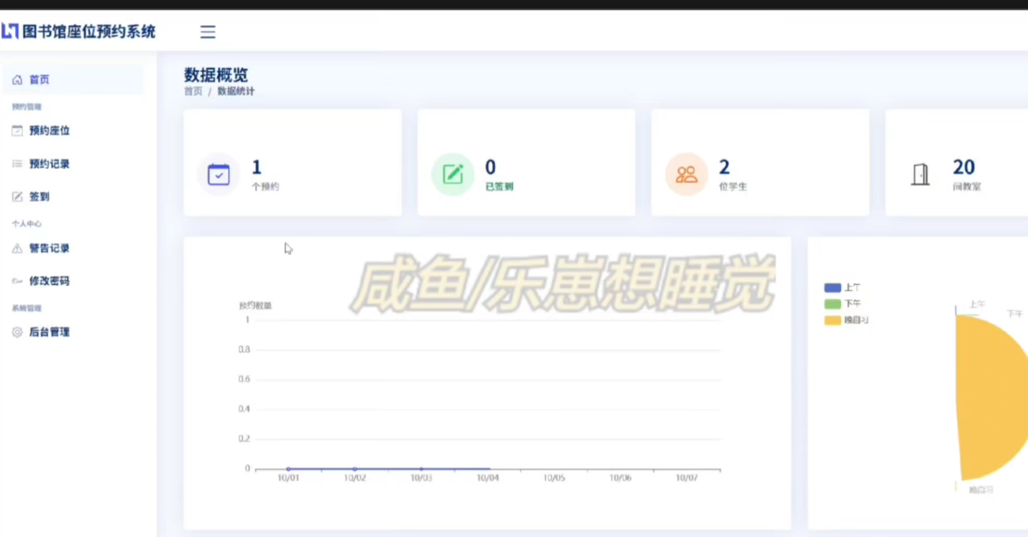Click the warning triangle icon in sidebar
The height and width of the screenshot is (537, 1028).
pyautogui.click(x=17, y=248)
